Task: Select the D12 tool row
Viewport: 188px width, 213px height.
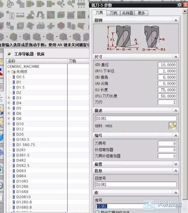Action: pyautogui.click(x=20, y=129)
